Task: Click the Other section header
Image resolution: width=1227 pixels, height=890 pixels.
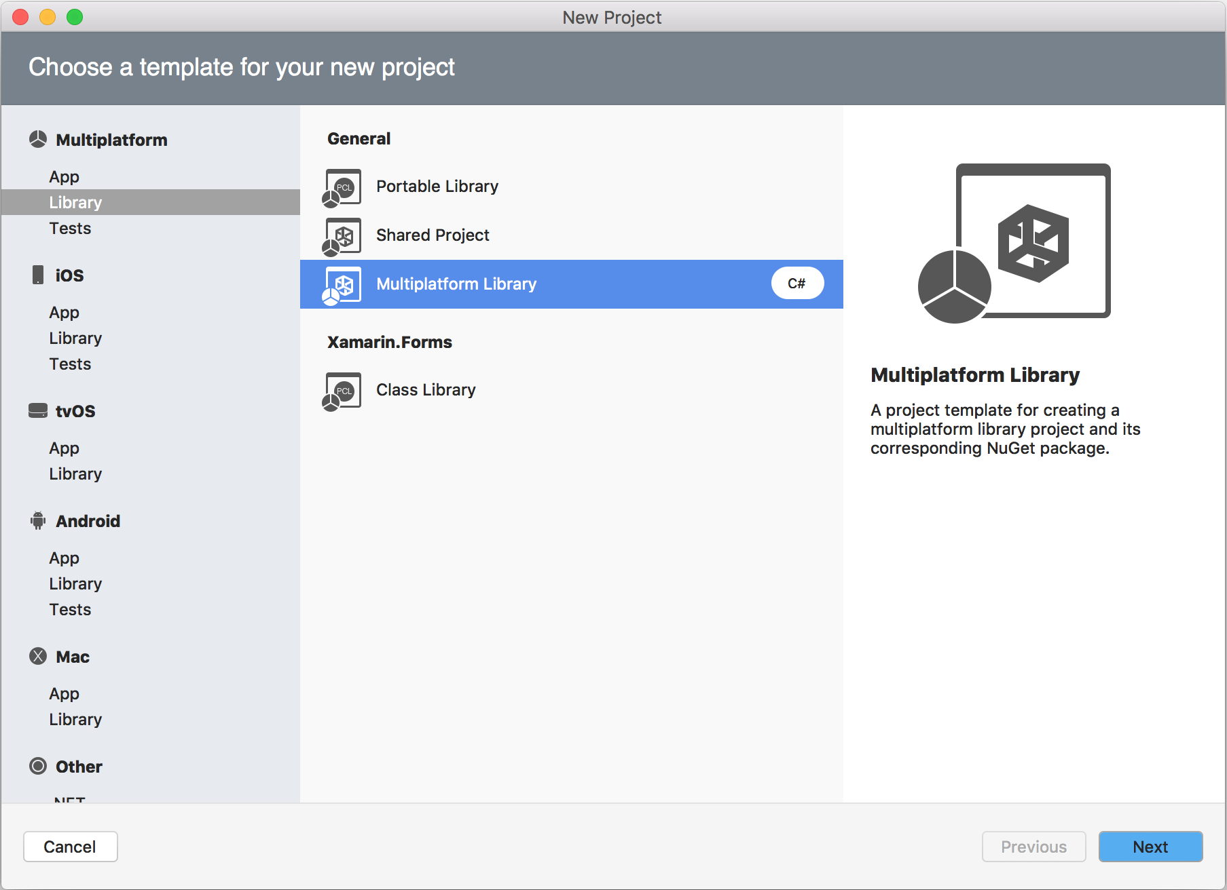Action: (79, 767)
